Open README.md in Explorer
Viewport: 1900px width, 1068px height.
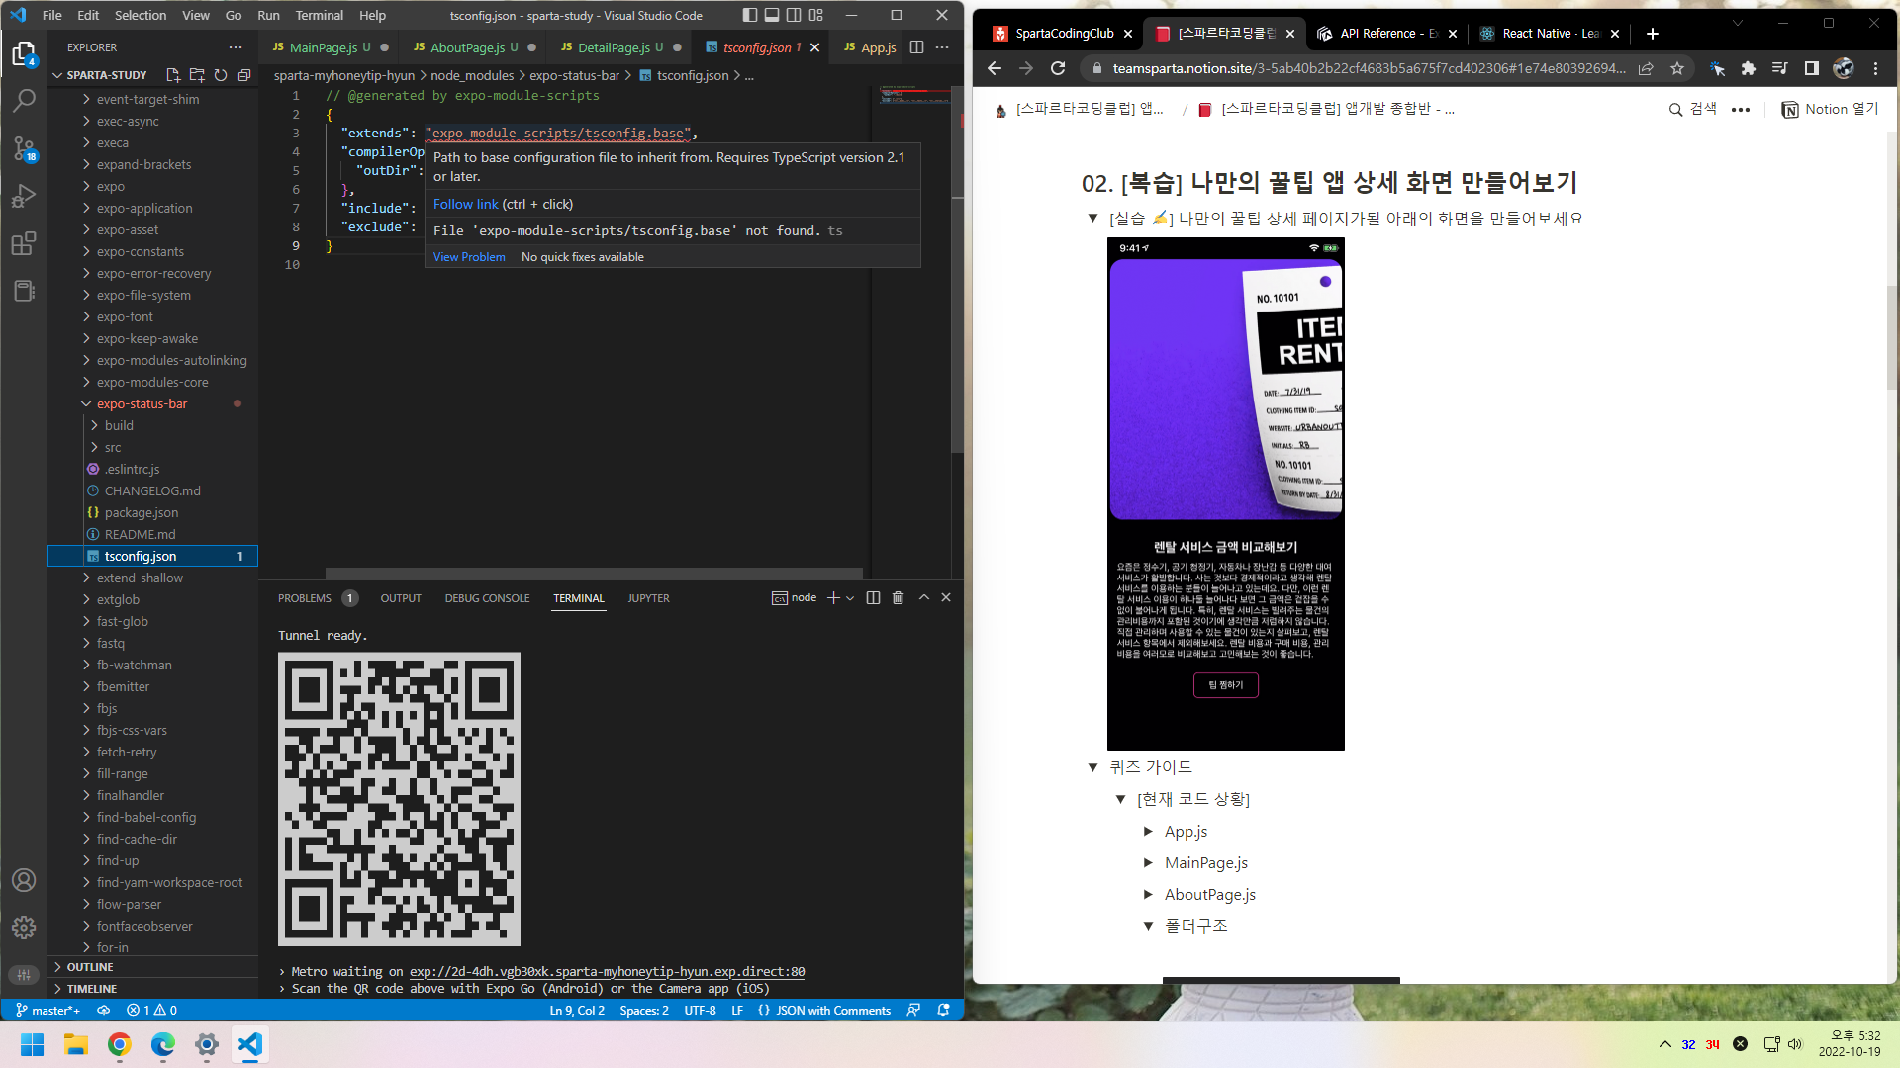click(140, 534)
